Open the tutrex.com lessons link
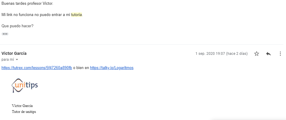Image resolution: width=286 pixels, height=120 pixels. point(37,68)
